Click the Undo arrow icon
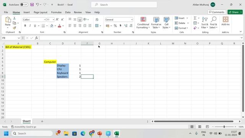 point(38,5)
